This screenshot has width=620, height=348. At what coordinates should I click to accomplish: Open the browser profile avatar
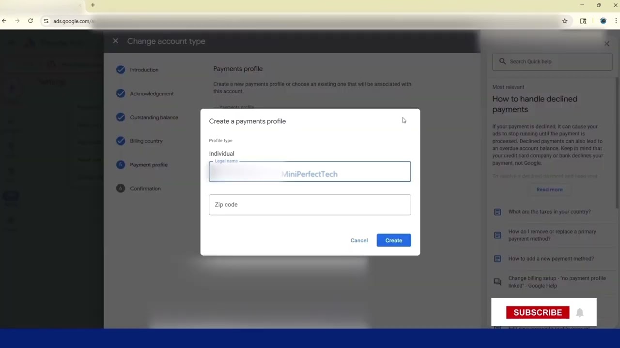603,21
